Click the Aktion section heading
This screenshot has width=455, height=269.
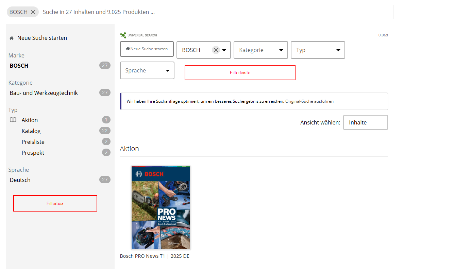tap(130, 149)
